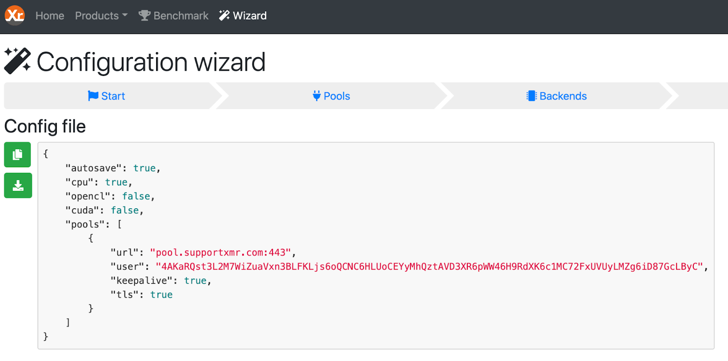
Task: Click the chip icon on Backends step
Action: 531,96
